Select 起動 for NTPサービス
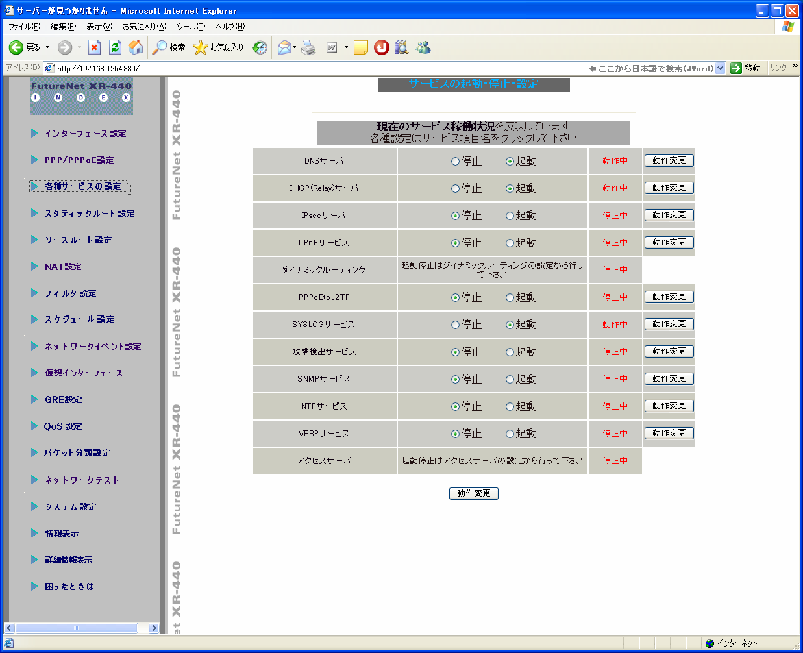 [510, 406]
